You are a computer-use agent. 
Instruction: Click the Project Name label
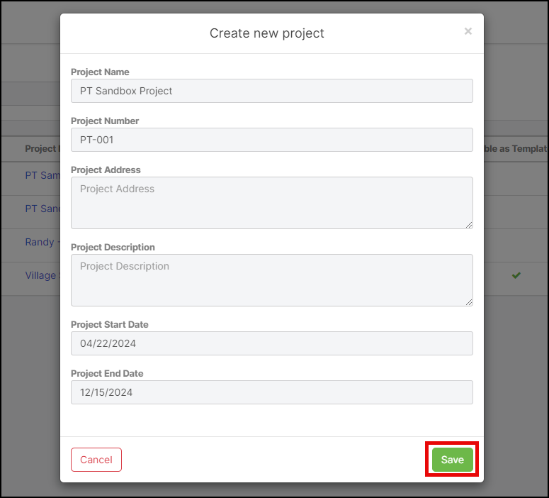pos(100,72)
